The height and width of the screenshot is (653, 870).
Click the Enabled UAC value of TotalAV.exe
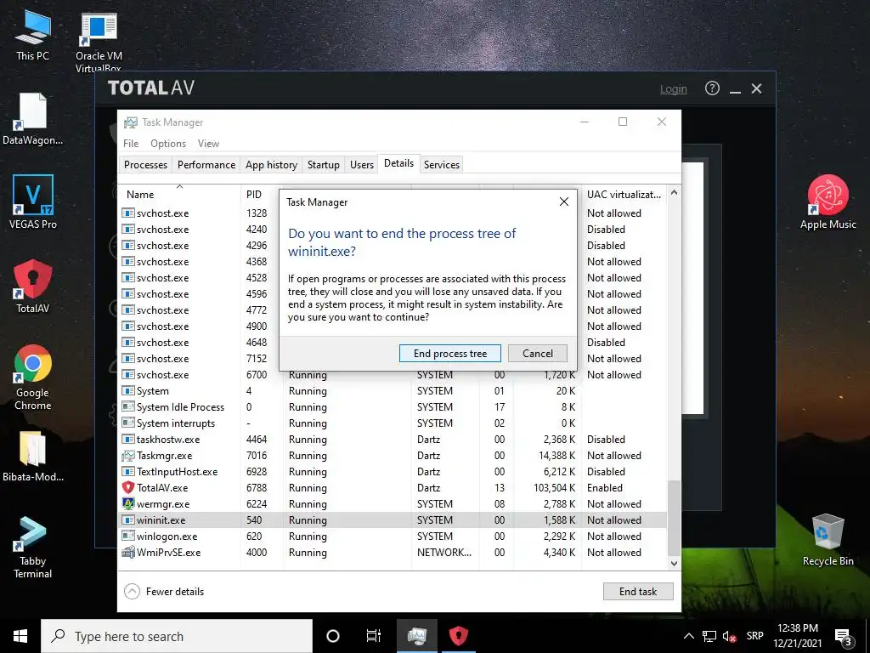(605, 487)
